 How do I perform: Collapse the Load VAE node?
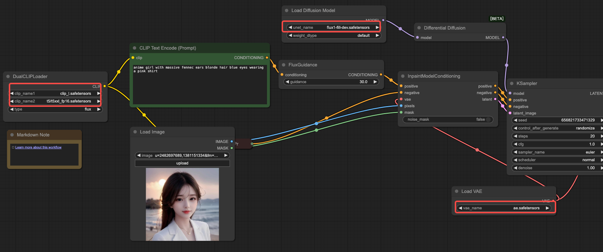tap(457, 191)
